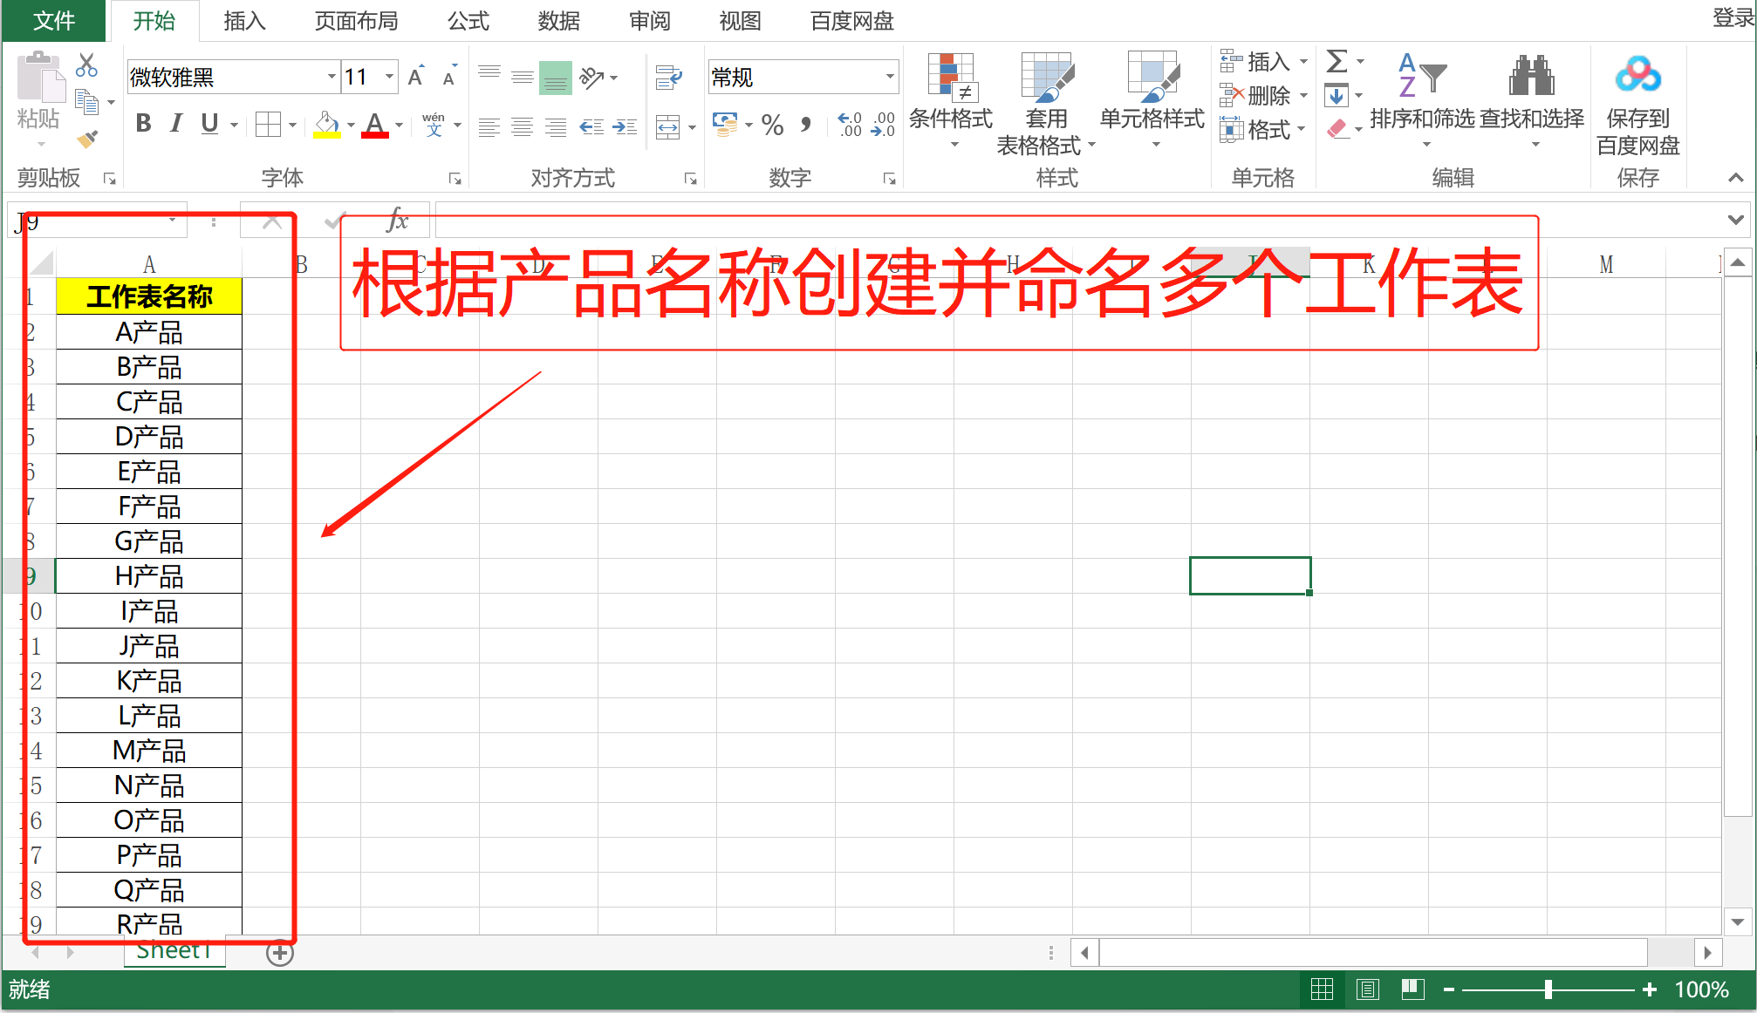Switch to Page Layout view

click(x=1367, y=989)
